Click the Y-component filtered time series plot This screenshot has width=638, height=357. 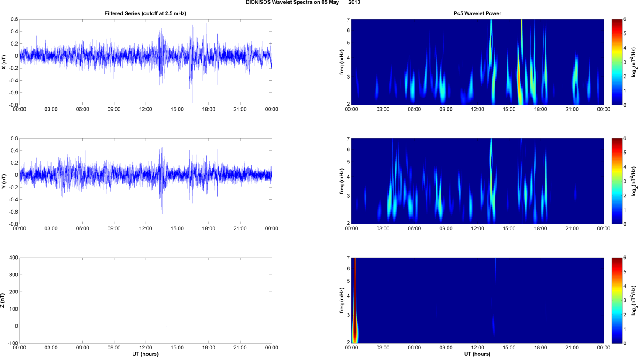146,181
